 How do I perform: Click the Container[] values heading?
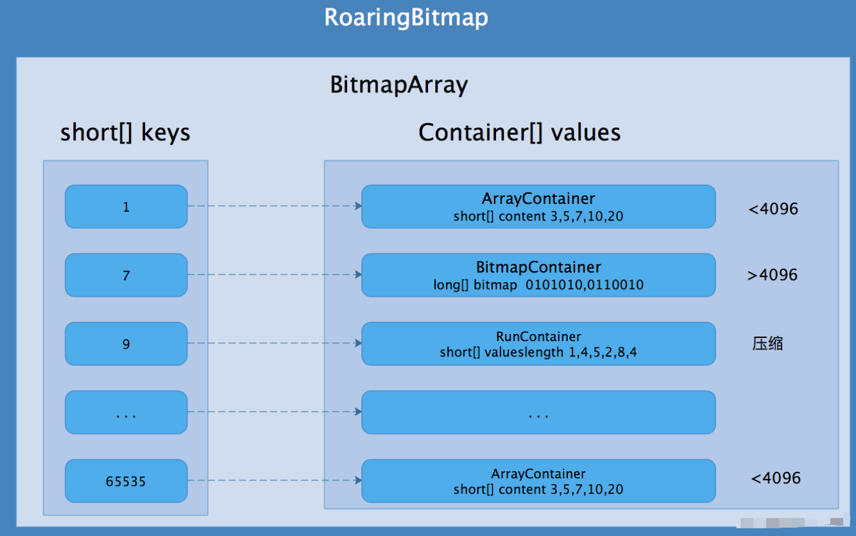(x=519, y=133)
